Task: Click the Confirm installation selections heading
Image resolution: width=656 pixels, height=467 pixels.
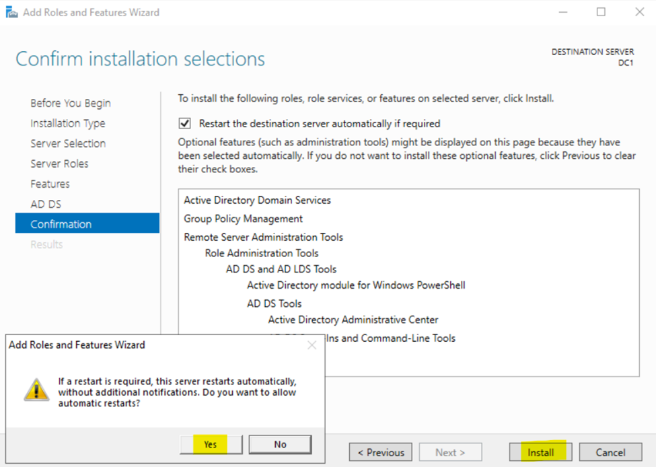Action: [x=140, y=59]
